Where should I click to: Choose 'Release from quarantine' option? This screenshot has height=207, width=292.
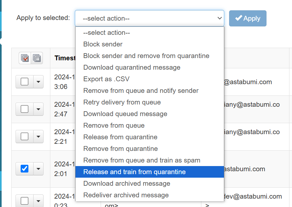click(120, 137)
